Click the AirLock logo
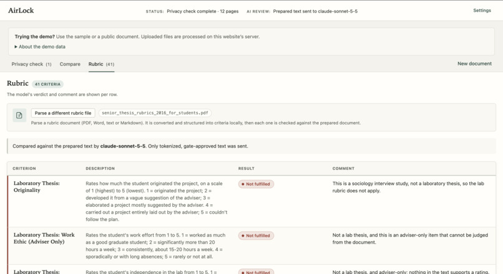Viewport: 503px width, 274px height. (21, 11)
